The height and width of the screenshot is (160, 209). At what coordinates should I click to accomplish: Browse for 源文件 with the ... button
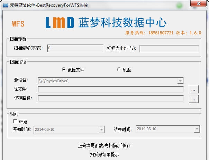(193, 90)
